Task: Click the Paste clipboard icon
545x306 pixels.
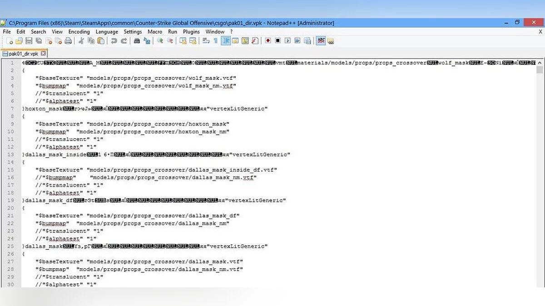Action: 101,41
